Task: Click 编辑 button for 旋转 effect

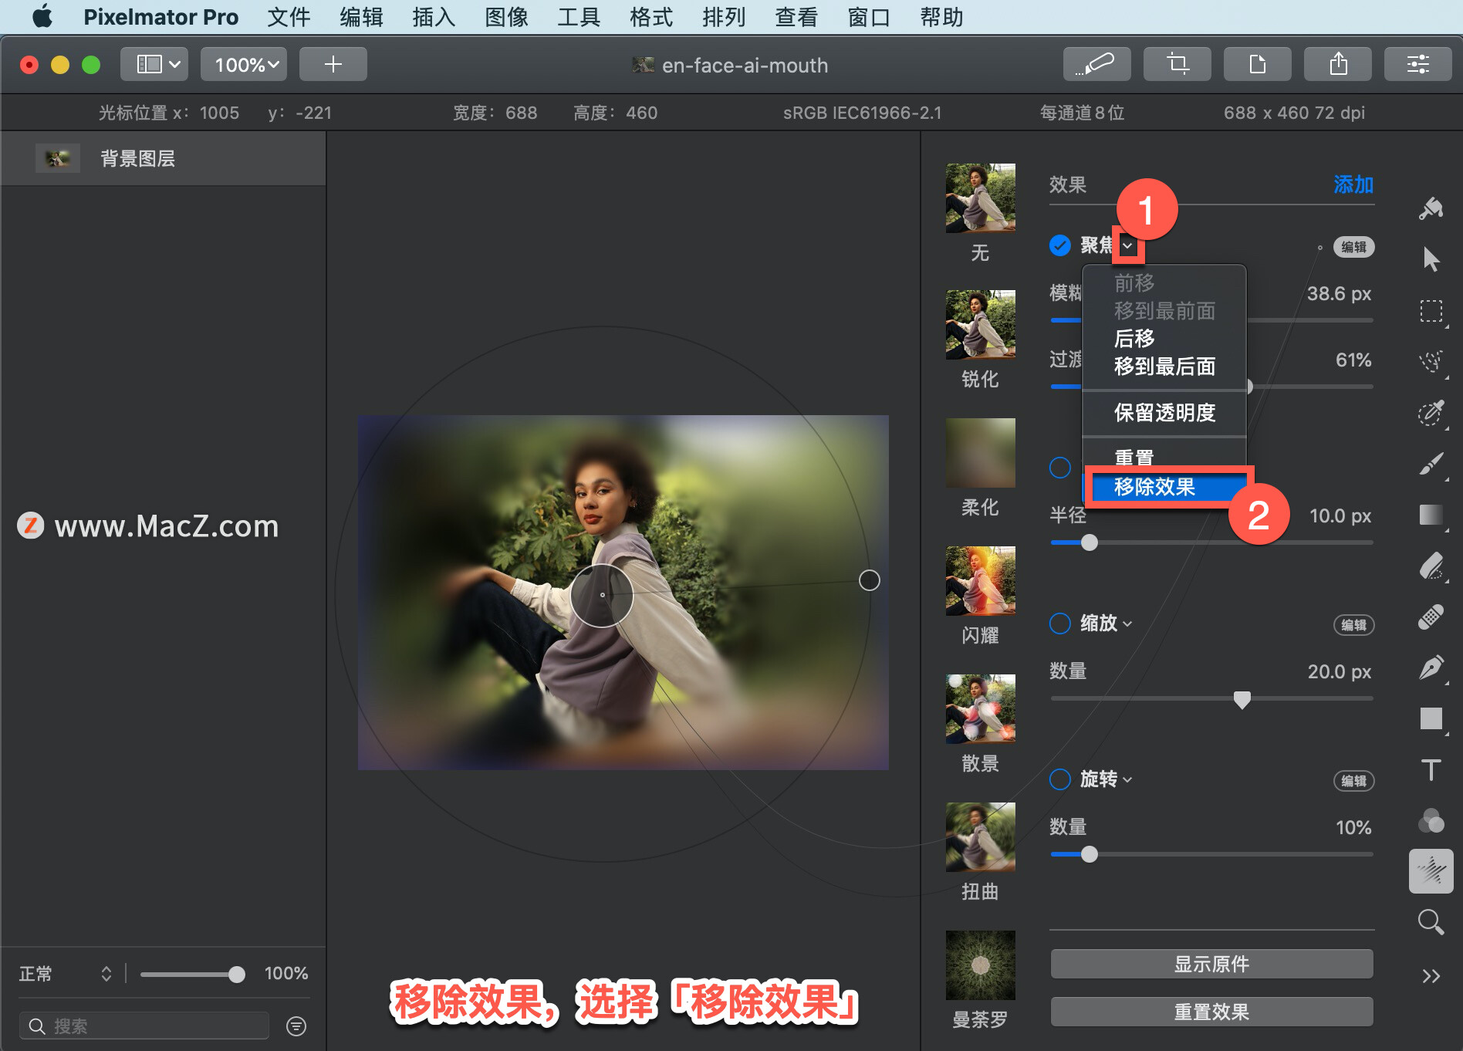Action: click(x=1353, y=781)
